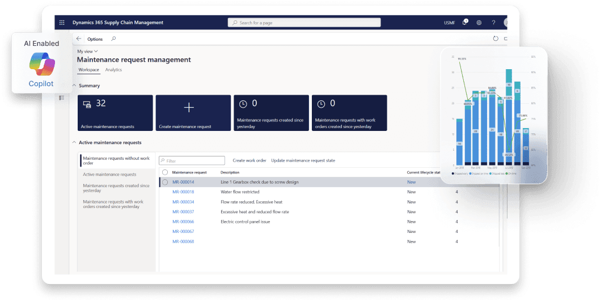This screenshot has height=301, width=605.
Task: Open tile Maintenance requests created since yesterday
Action: click(271, 113)
